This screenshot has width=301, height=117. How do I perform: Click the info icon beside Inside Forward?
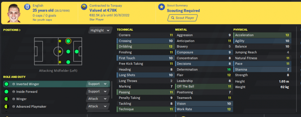point(14,92)
